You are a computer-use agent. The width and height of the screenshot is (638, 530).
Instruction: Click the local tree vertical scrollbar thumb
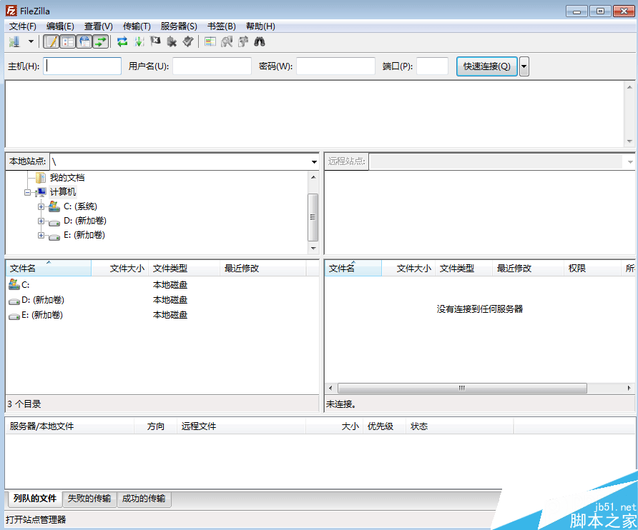coord(313,217)
